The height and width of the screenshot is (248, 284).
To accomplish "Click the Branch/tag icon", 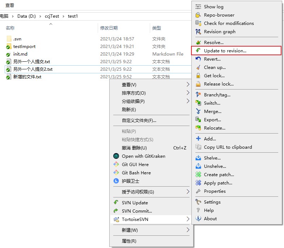I will click(x=198, y=95).
